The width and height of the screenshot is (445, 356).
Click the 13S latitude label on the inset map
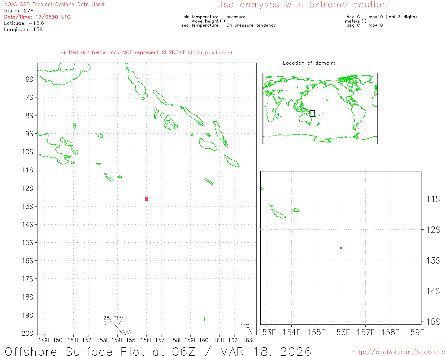point(433,260)
